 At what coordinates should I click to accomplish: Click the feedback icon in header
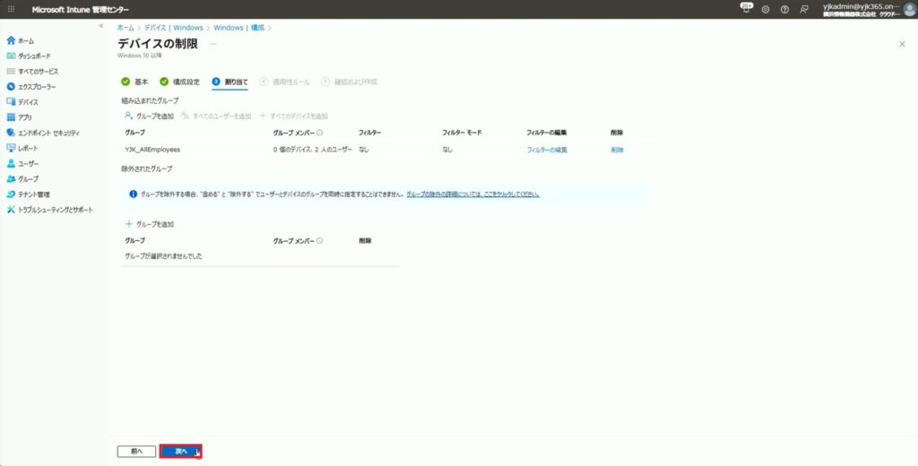[804, 9]
